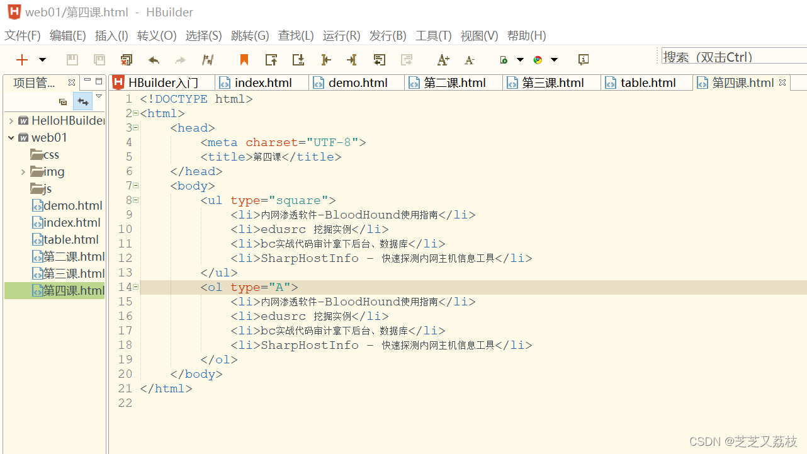Click the Save All icon
This screenshot has height=454, width=807.
click(99, 60)
